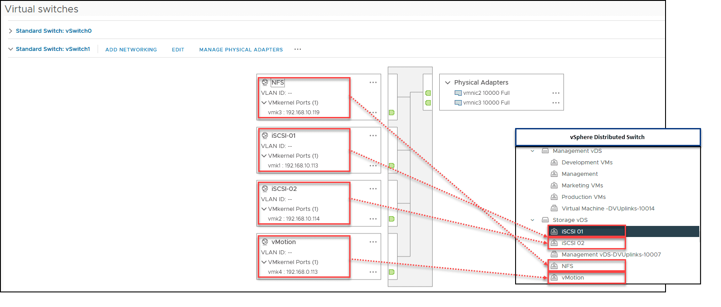Open the NFS port group actions menu
The image size is (721, 307).
click(x=373, y=82)
